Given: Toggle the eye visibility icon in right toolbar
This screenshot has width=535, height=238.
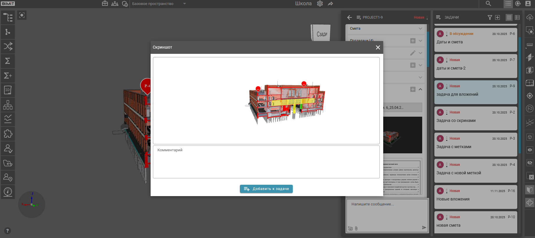Looking at the screenshot, I should [530, 150].
